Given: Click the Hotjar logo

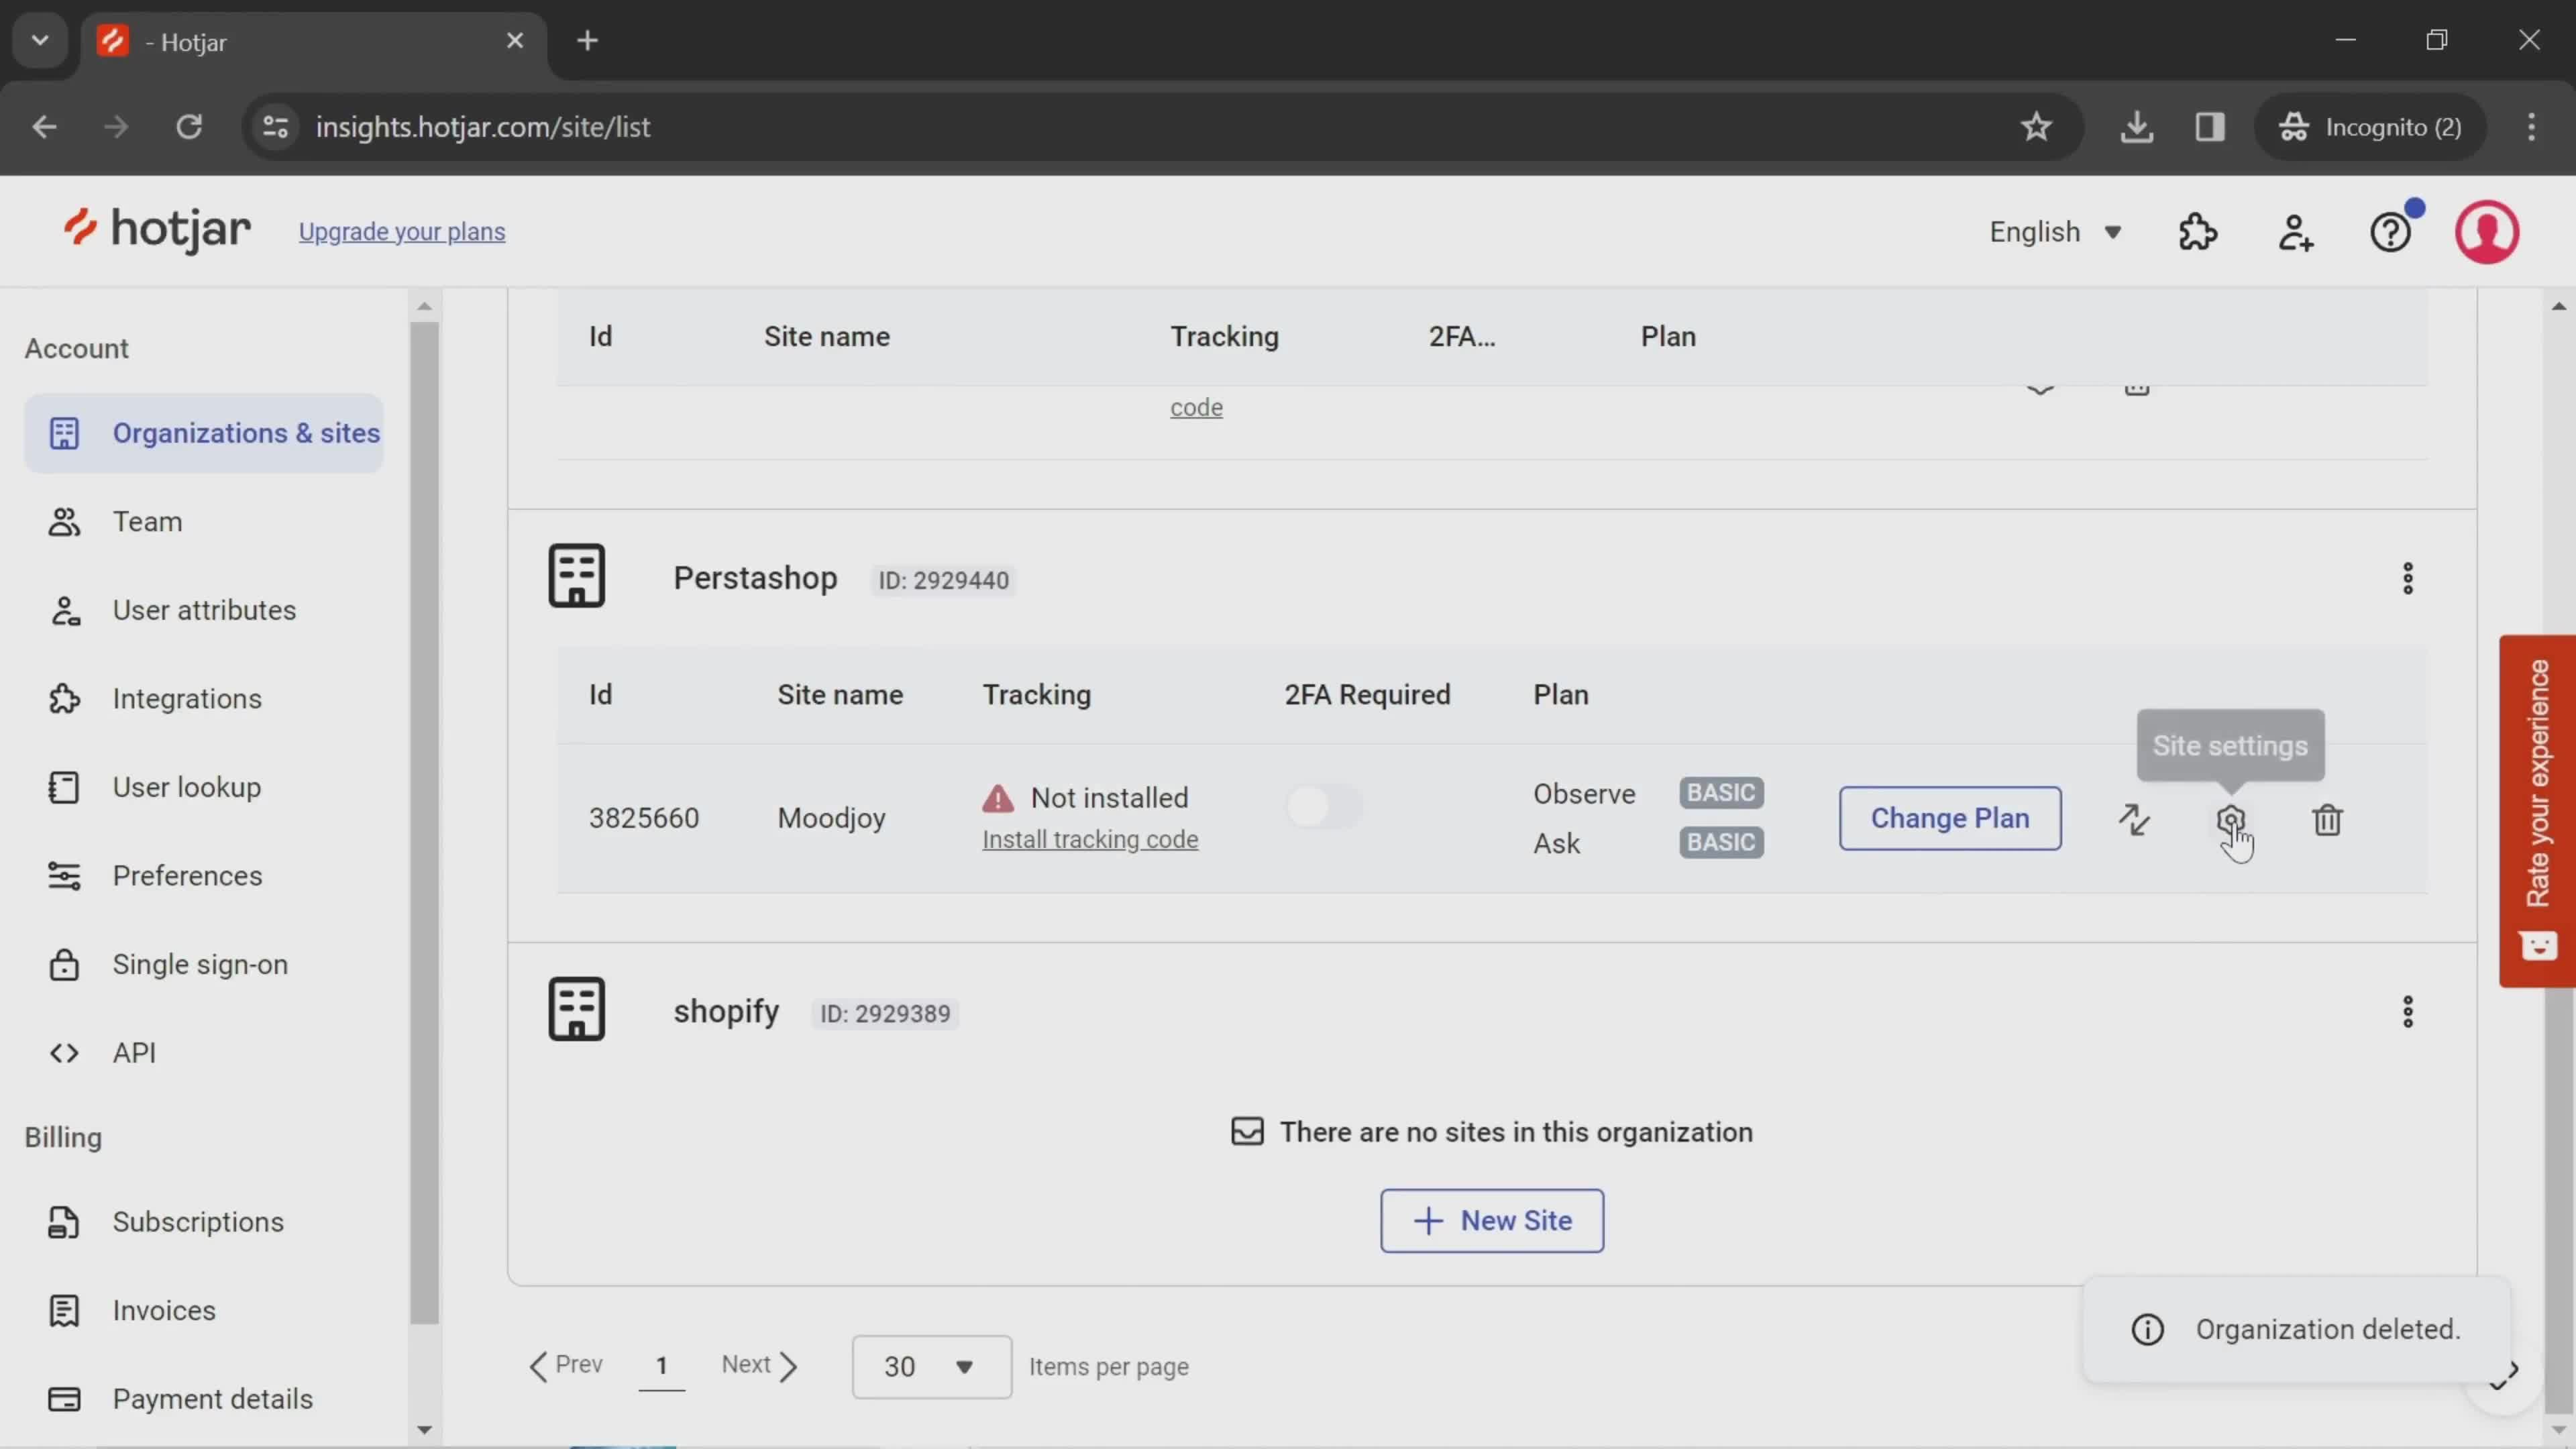Looking at the screenshot, I should point(157,230).
